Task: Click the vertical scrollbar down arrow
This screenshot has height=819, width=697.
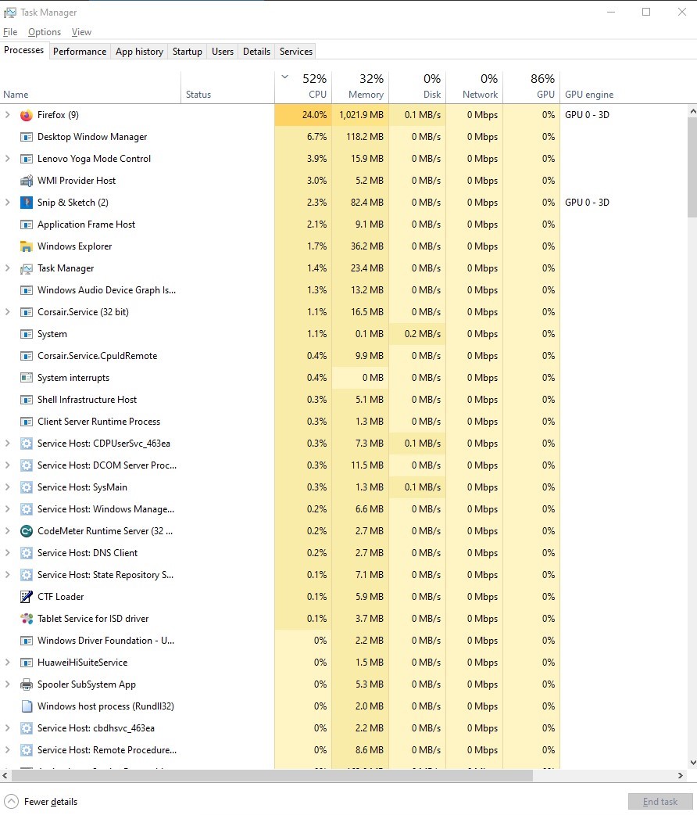Action: pos(693,763)
